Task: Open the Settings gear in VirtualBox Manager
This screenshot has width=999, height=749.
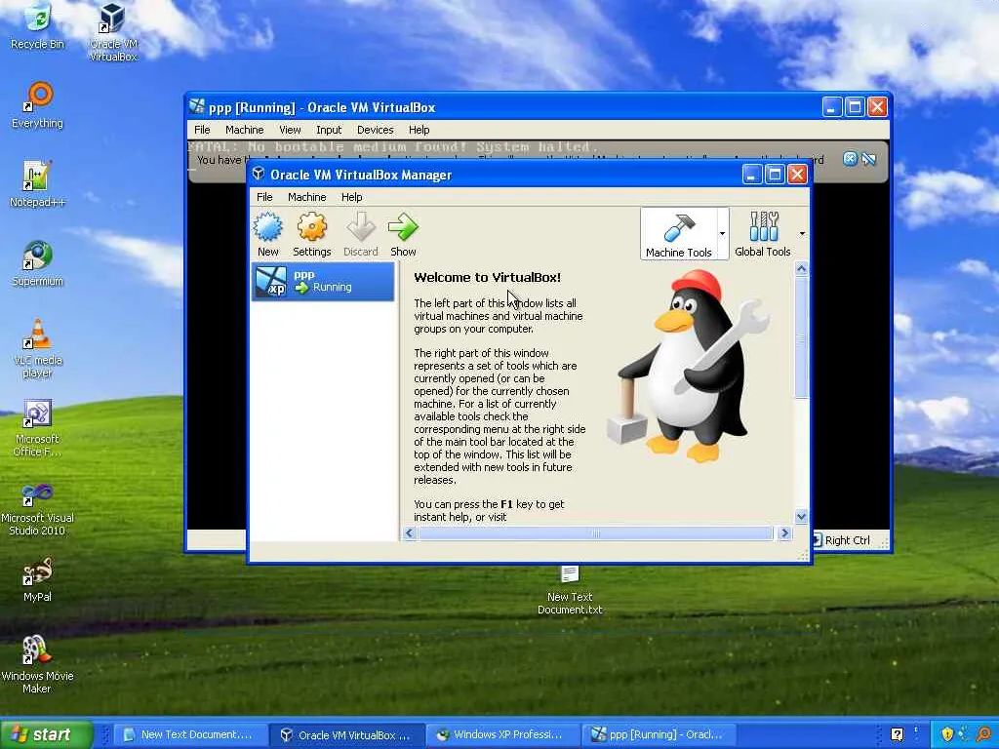Action: (311, 234)
